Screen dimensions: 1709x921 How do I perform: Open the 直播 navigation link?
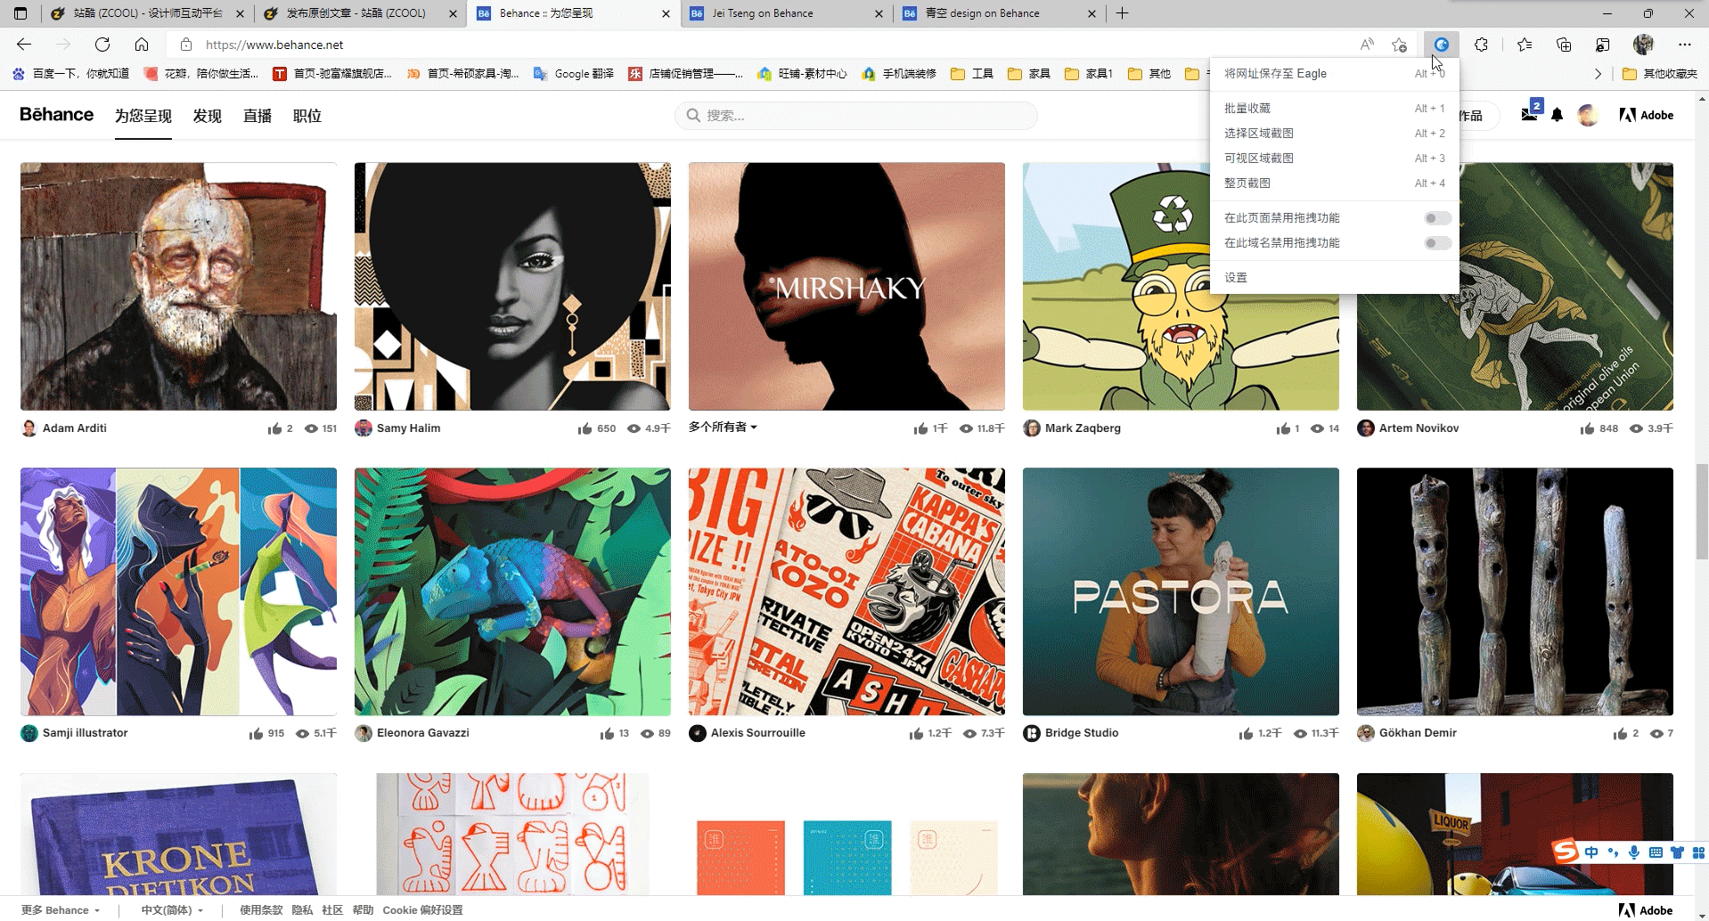tap(258, 116)
